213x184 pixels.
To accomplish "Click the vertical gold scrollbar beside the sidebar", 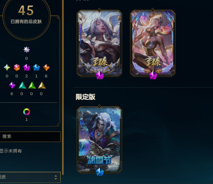I will [63, 87].
